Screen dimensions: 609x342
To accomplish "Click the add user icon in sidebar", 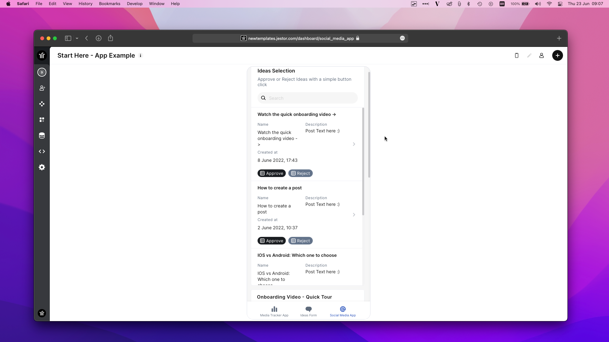I will coord(42,88).
